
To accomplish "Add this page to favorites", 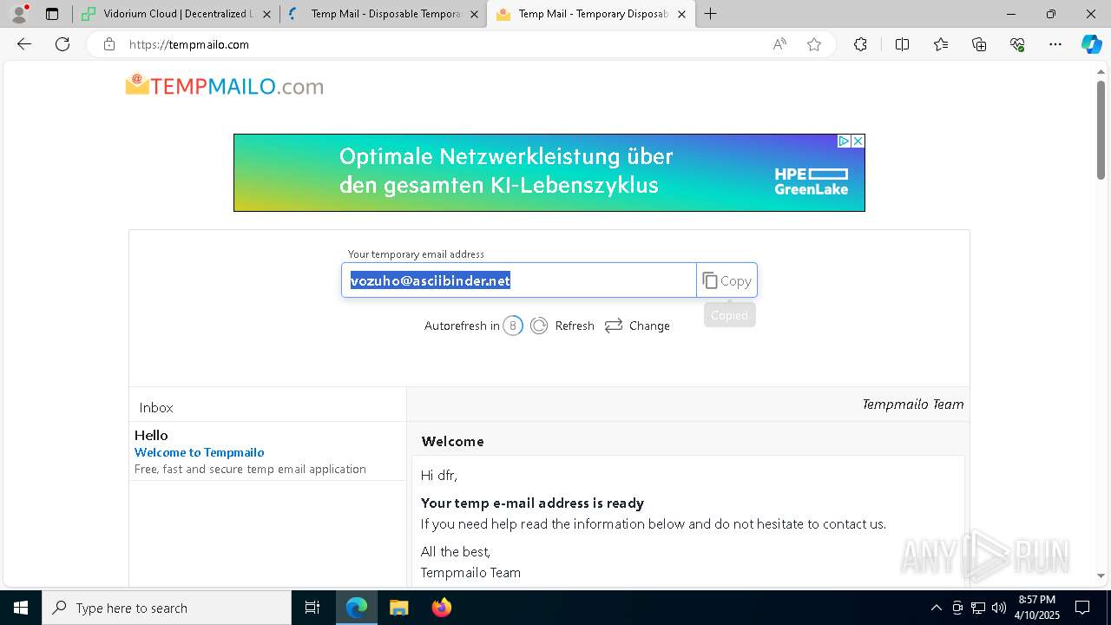I will point(814,44).
